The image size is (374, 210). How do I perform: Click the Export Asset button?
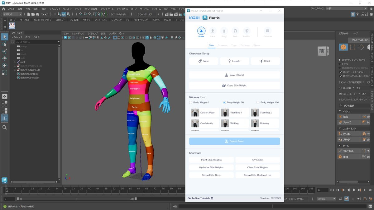point(234,141)
